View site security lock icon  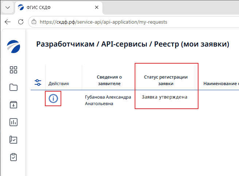coord(34,22)
